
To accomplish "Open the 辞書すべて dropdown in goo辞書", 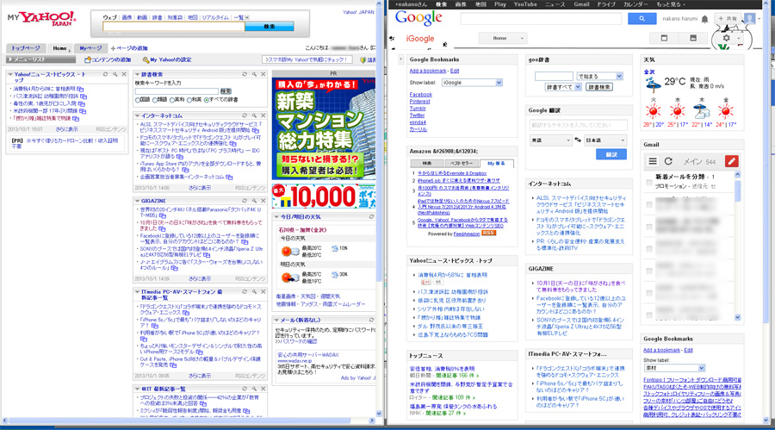I will [x=562, y=87].
